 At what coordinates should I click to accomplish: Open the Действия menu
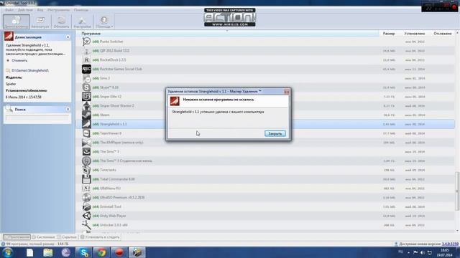coord(25,10)
